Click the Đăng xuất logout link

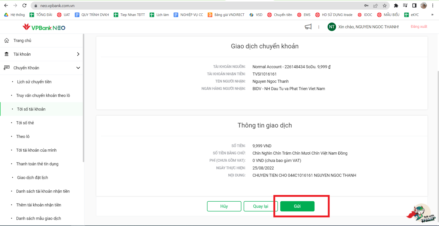tap(419, 27)
